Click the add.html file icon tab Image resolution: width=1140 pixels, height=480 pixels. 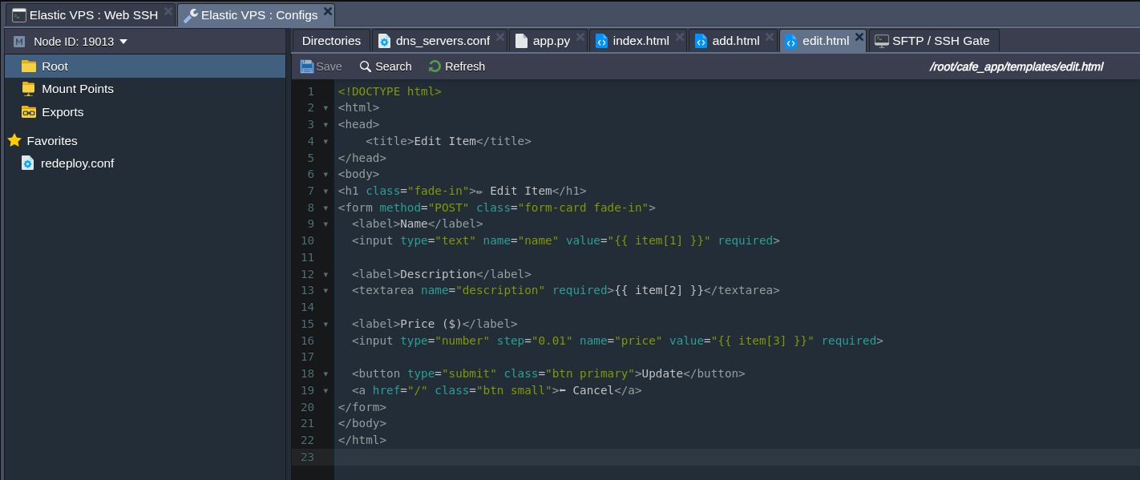tap(701, 41)
